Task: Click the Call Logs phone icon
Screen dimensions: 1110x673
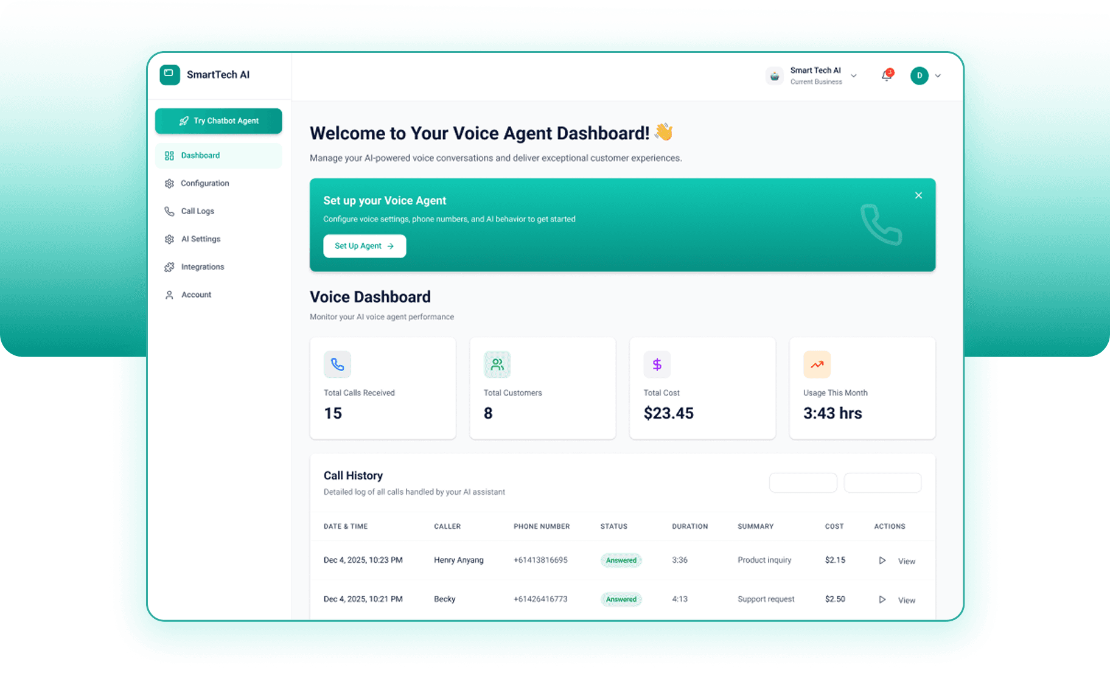Action: click(169, 211)
